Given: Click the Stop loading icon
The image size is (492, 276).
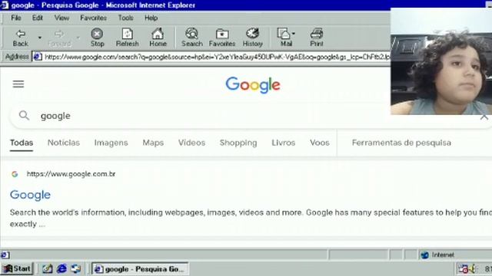Looking at the screenshot, I should click(97, 38).
